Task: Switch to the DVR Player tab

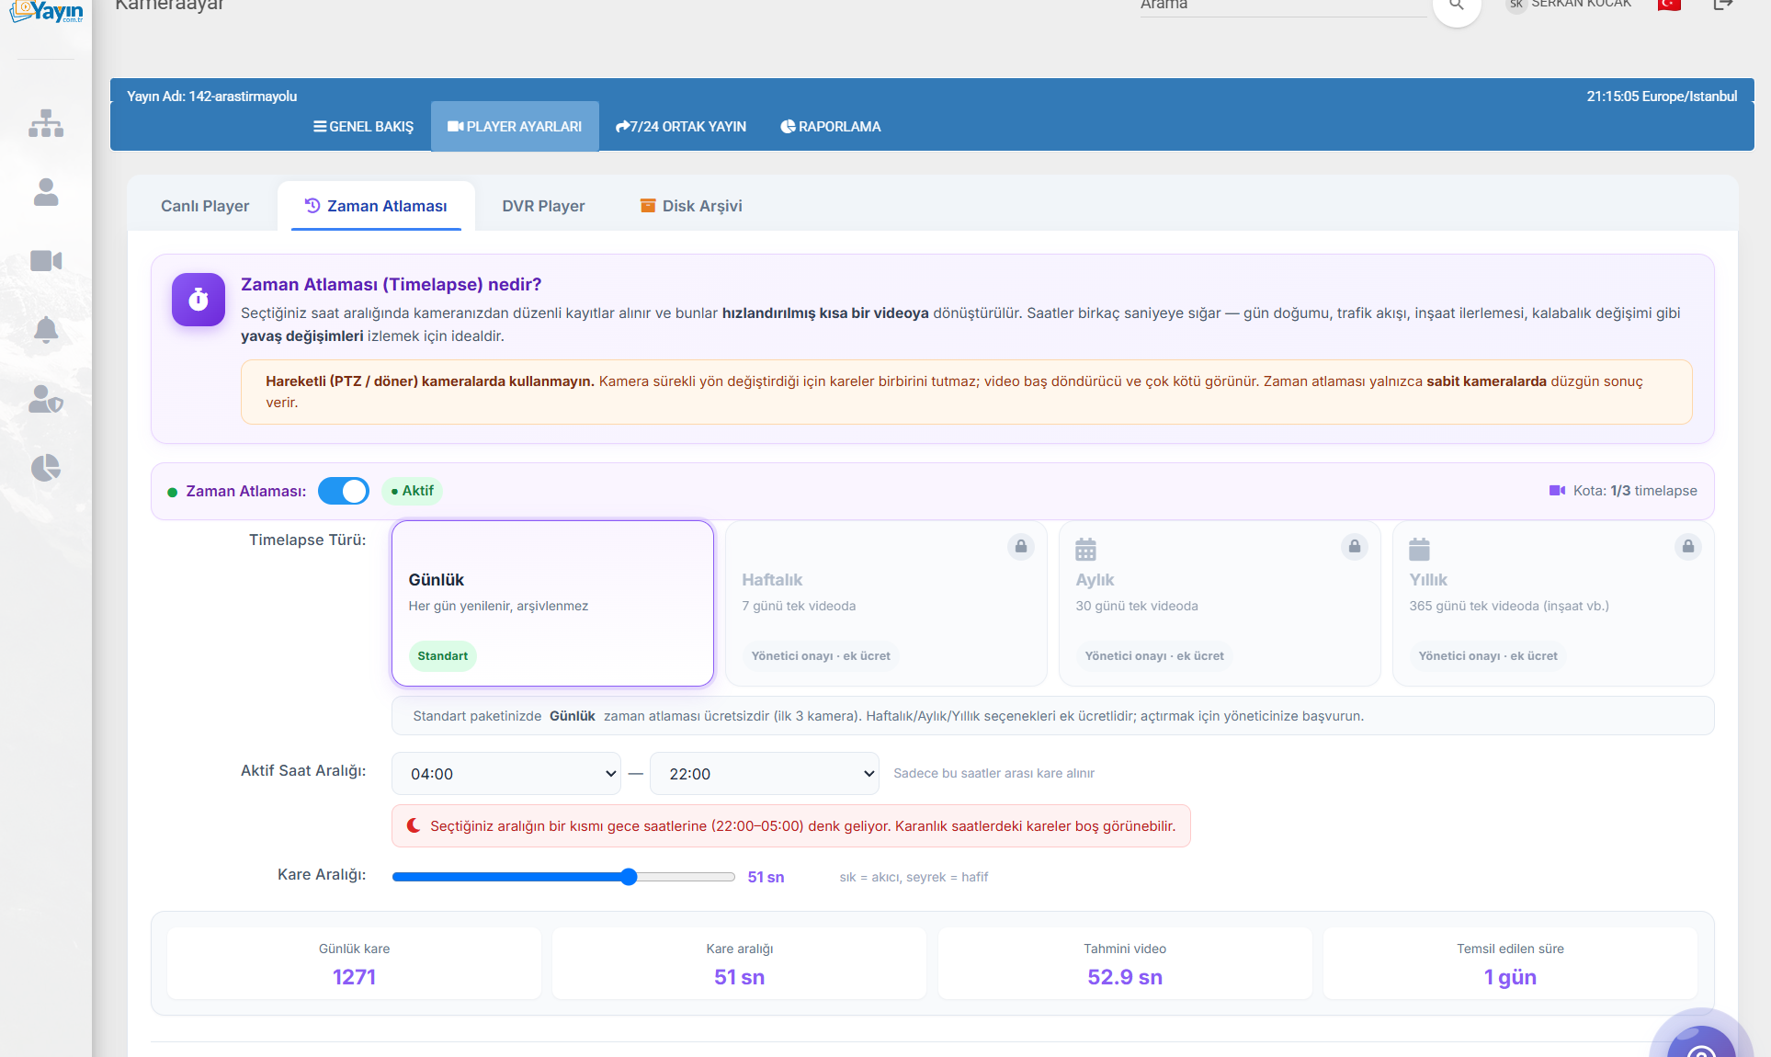Action: click(543, 206)
